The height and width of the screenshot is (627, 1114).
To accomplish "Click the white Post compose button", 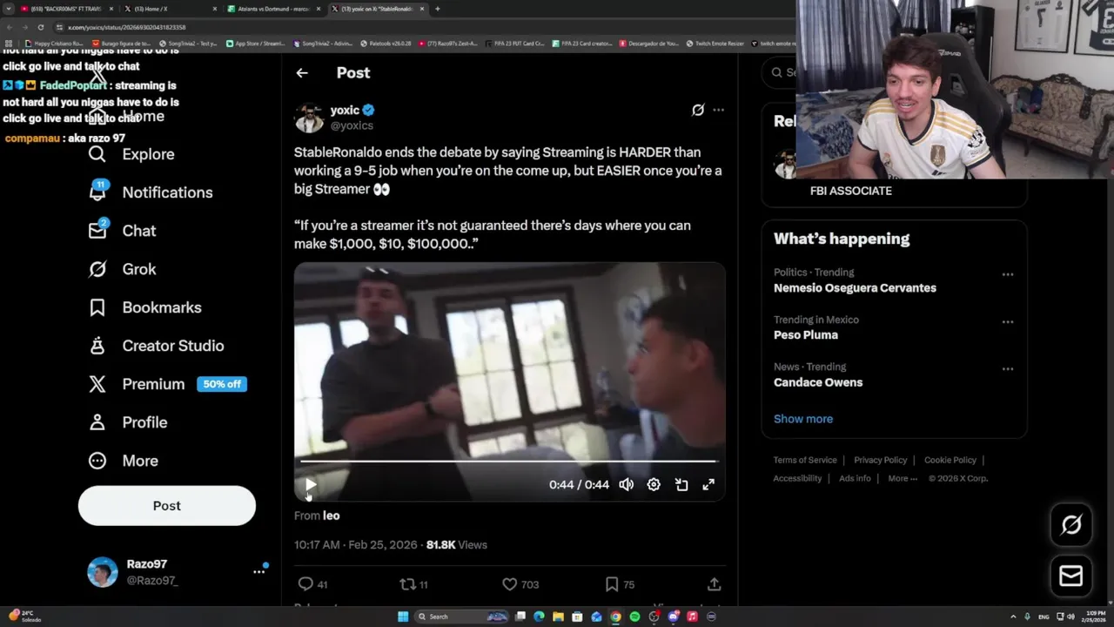I will [x=167, y=506].
